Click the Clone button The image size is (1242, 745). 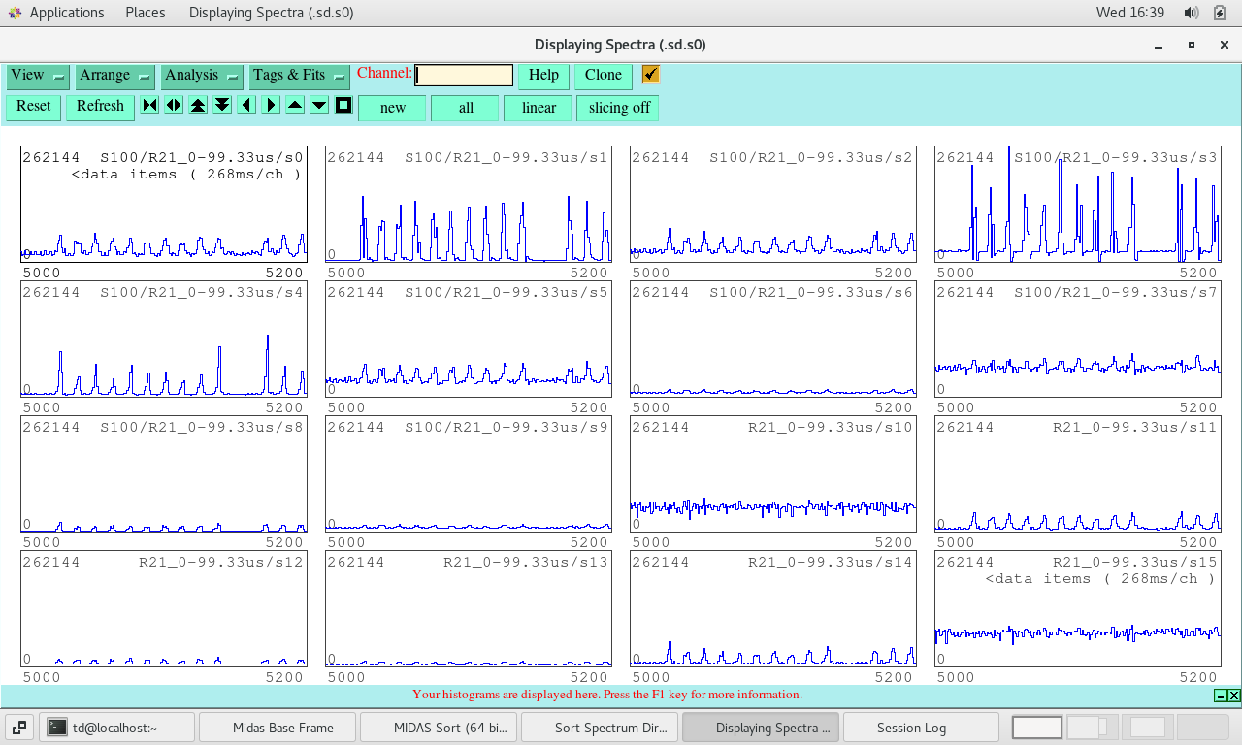(x=603, y=76)
